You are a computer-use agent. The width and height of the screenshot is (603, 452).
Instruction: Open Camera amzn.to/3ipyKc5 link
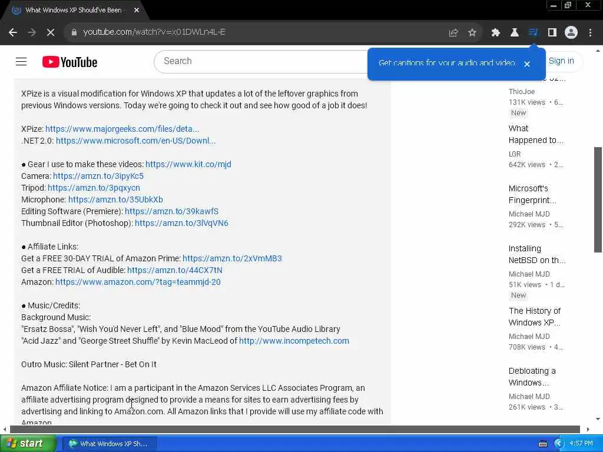coord(98,176)
